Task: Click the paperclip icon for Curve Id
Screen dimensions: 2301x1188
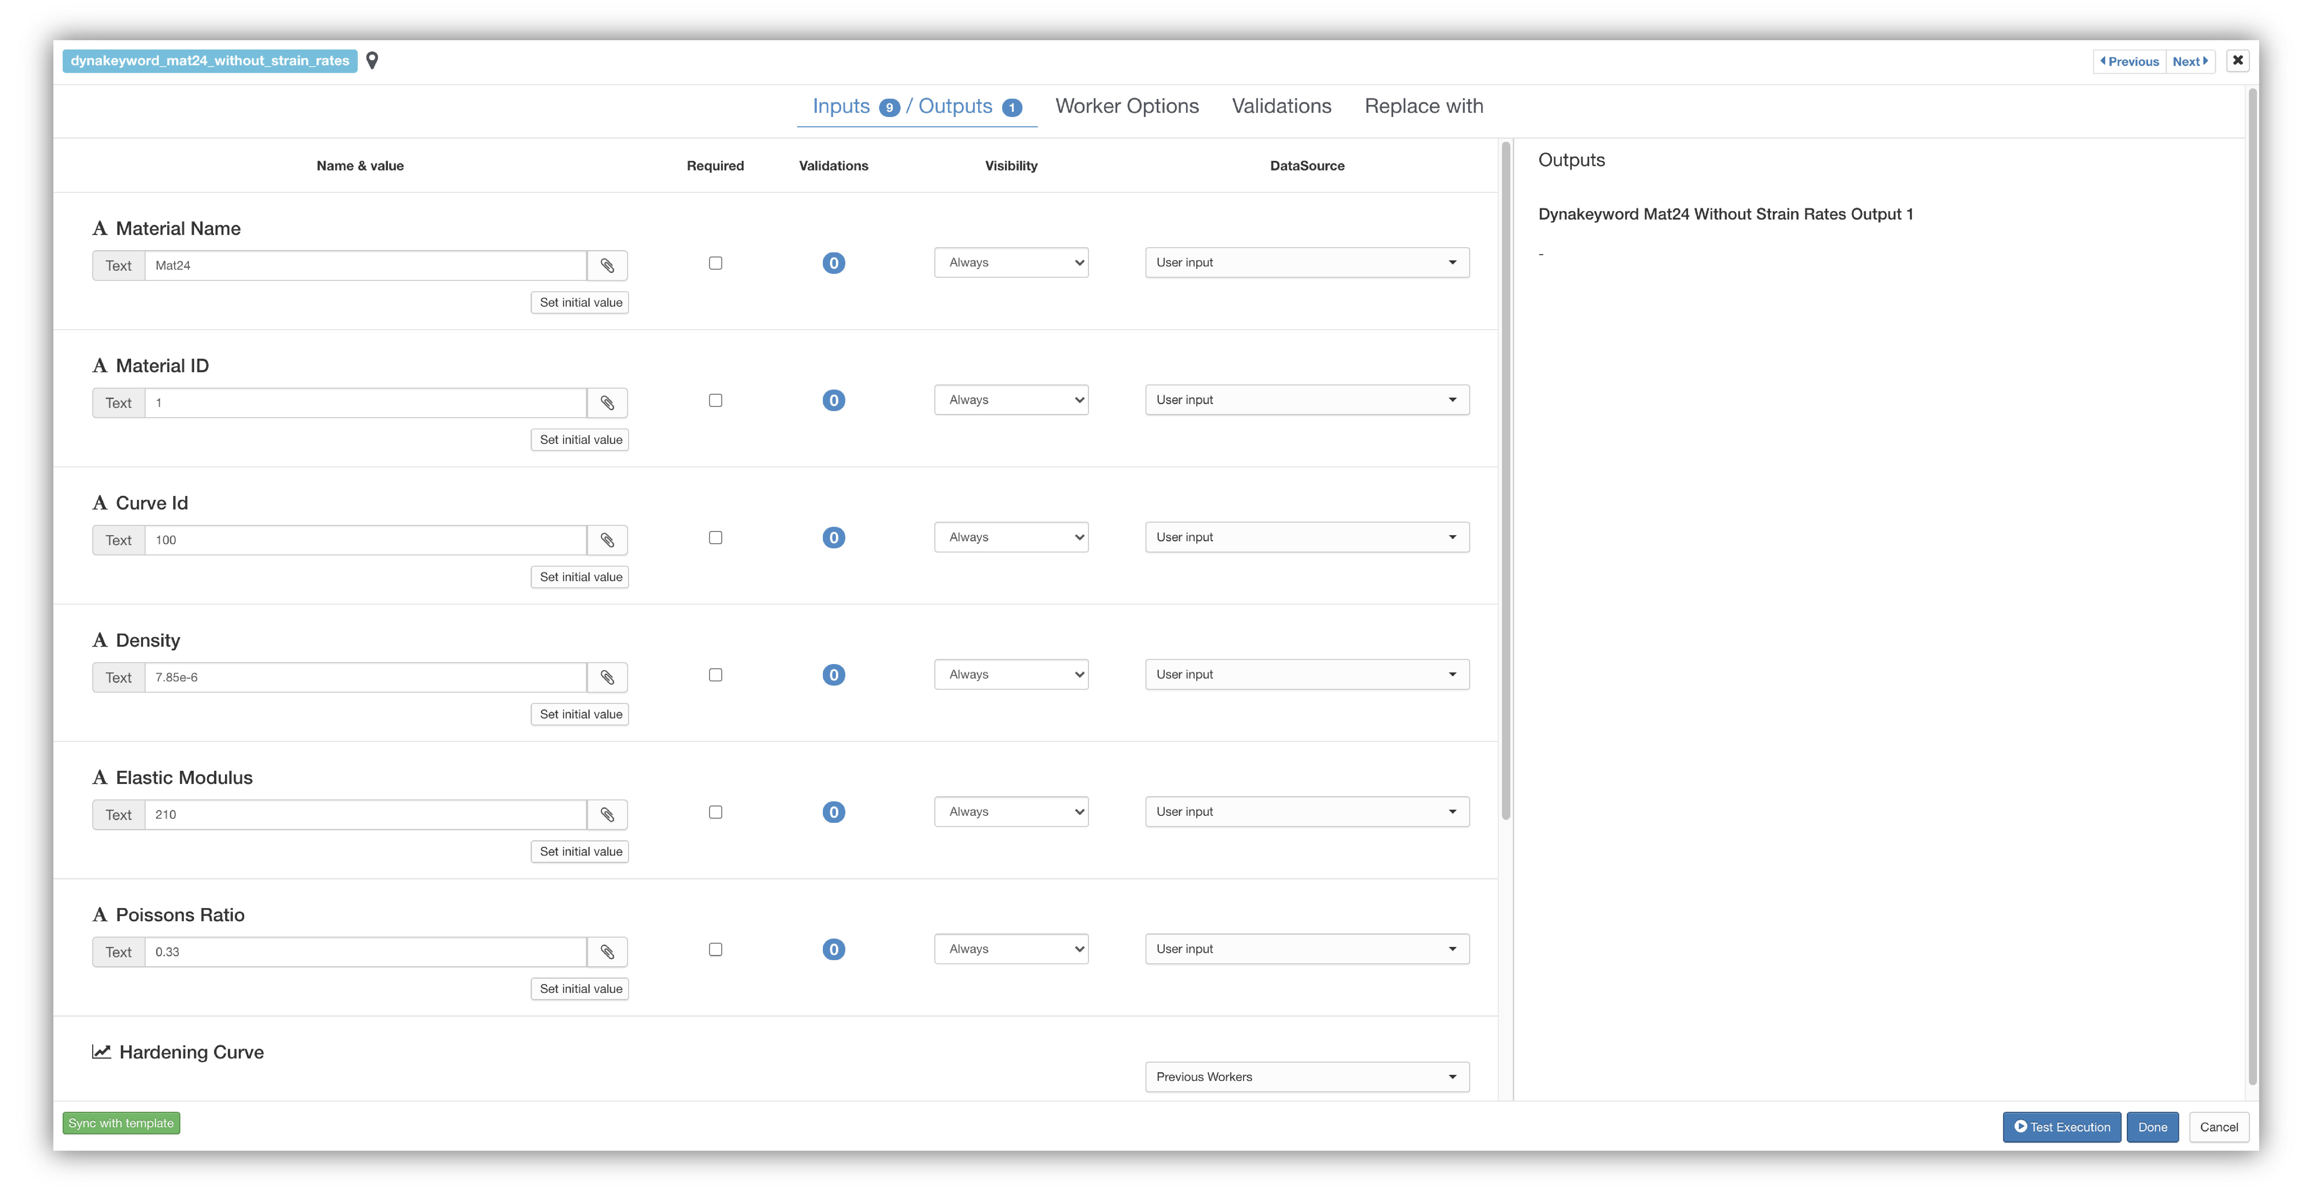Action: point(607,540)
